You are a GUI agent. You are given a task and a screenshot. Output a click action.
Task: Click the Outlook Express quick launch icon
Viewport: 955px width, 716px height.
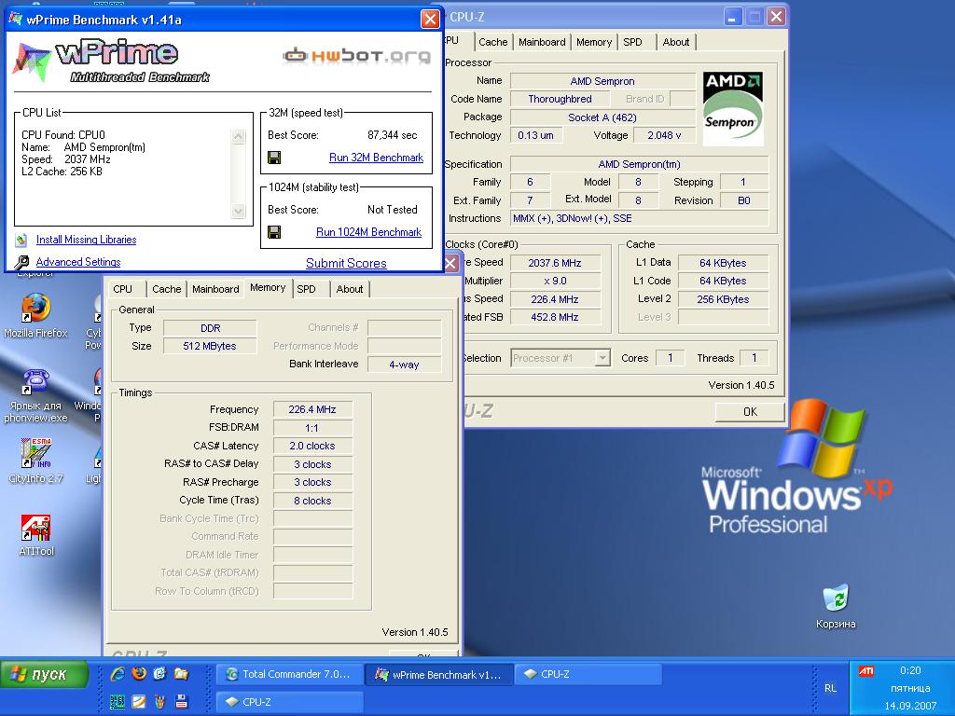pyautogui.click(x=159, y=674)
